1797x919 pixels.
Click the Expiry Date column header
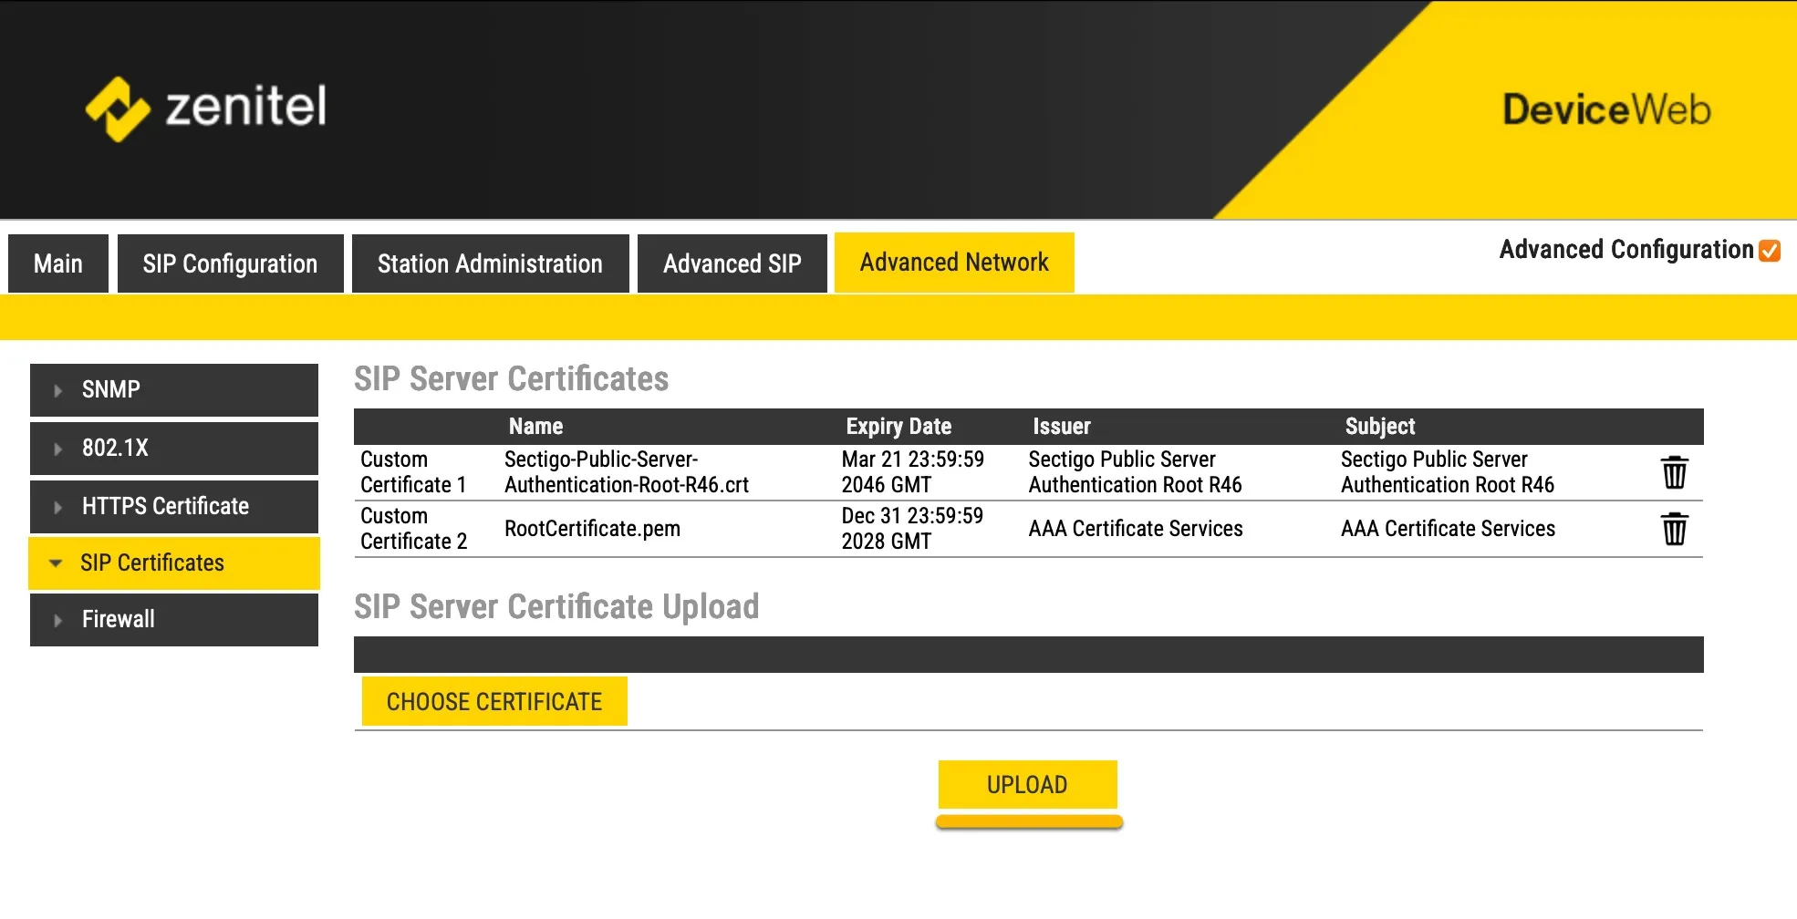pos(898,427)
